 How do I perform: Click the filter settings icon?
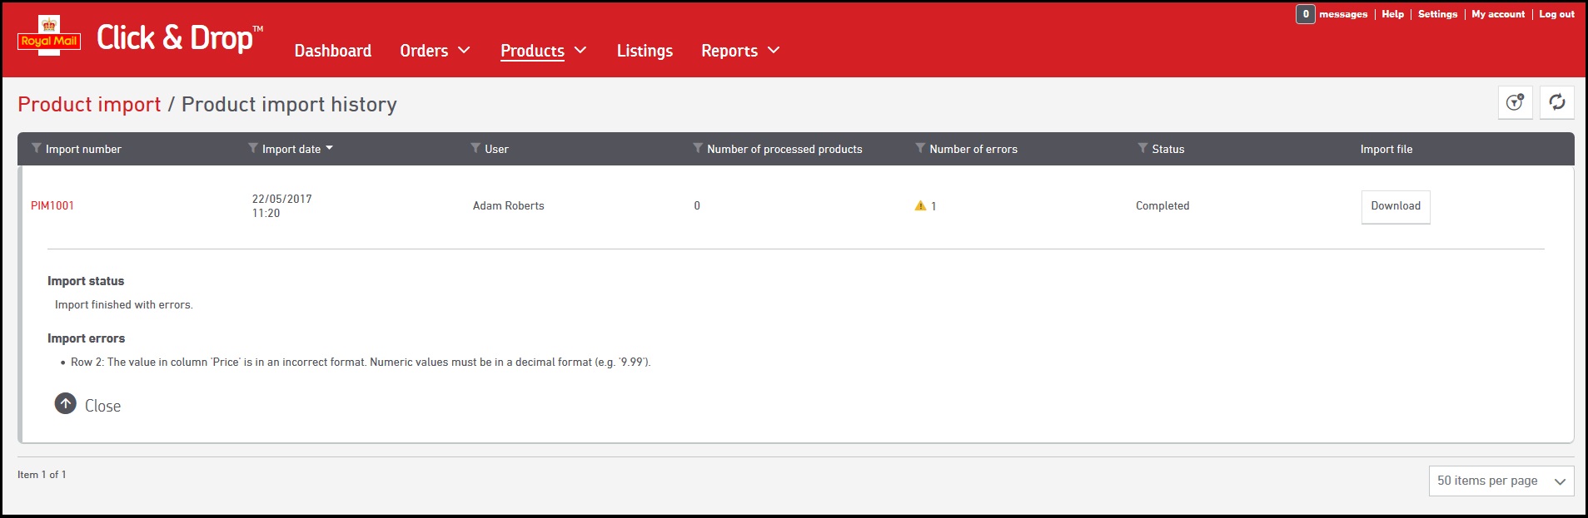[x=1515, y=102]
